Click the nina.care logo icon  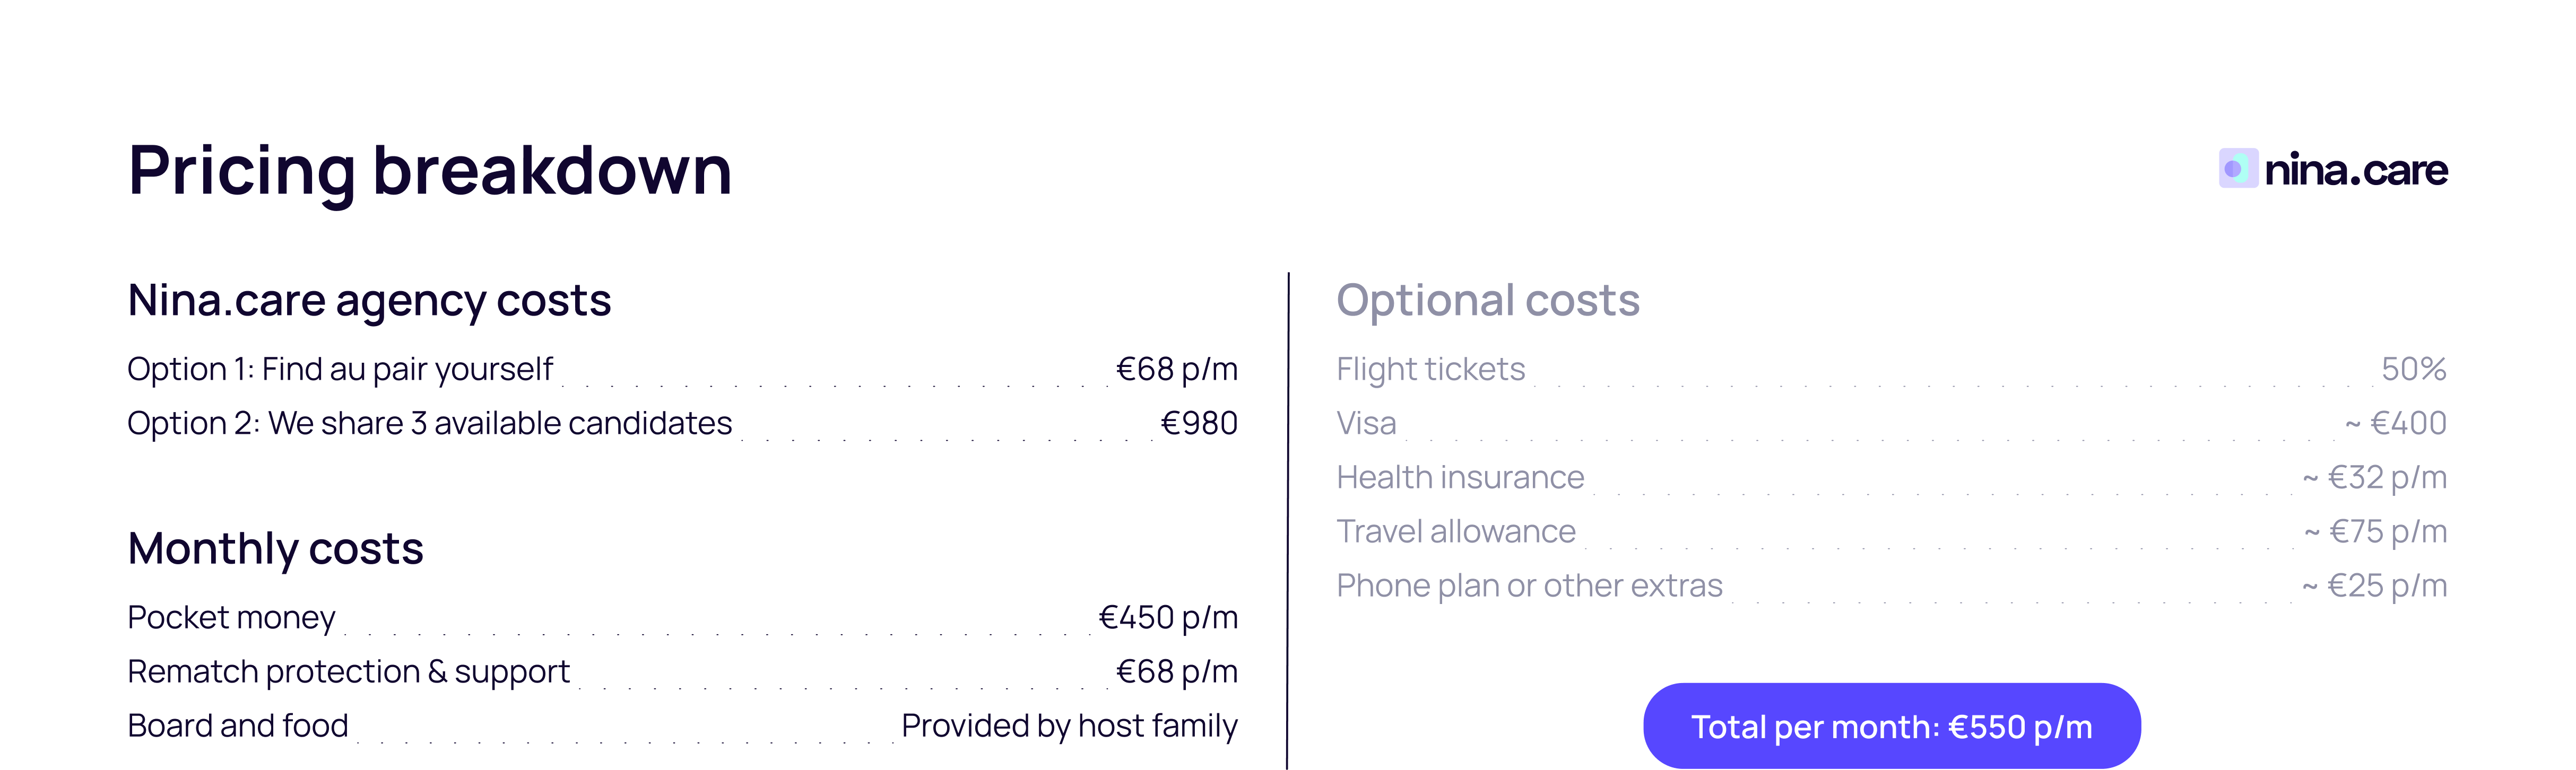click(2238, 169)
